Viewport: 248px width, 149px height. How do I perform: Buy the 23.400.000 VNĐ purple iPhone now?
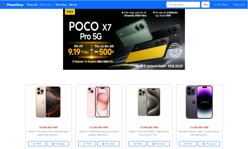tap(209, 144)
